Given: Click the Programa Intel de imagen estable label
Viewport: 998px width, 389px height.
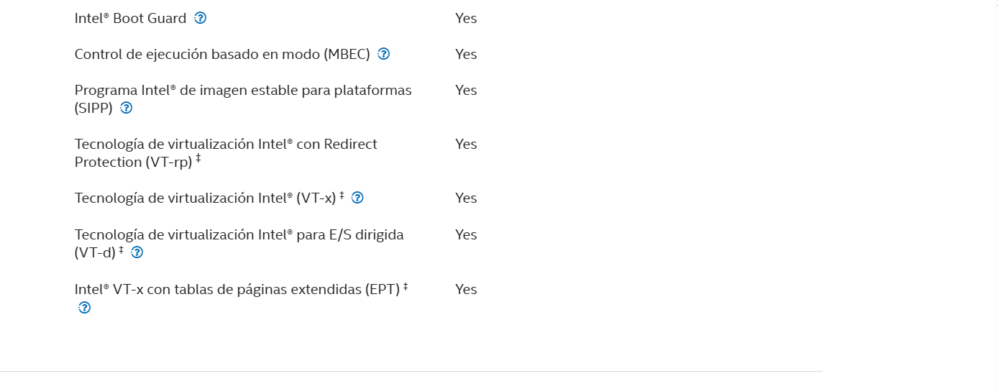Looking at the screenshot, I should click(x=243, y=99).
